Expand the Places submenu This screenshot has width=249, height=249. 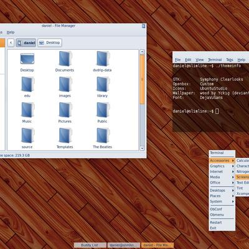[222, 196]
